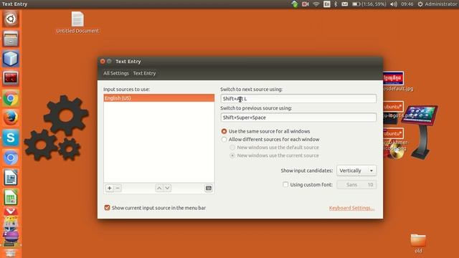
Task: Launch Firefox from the launcher
Action: point(11,118)
